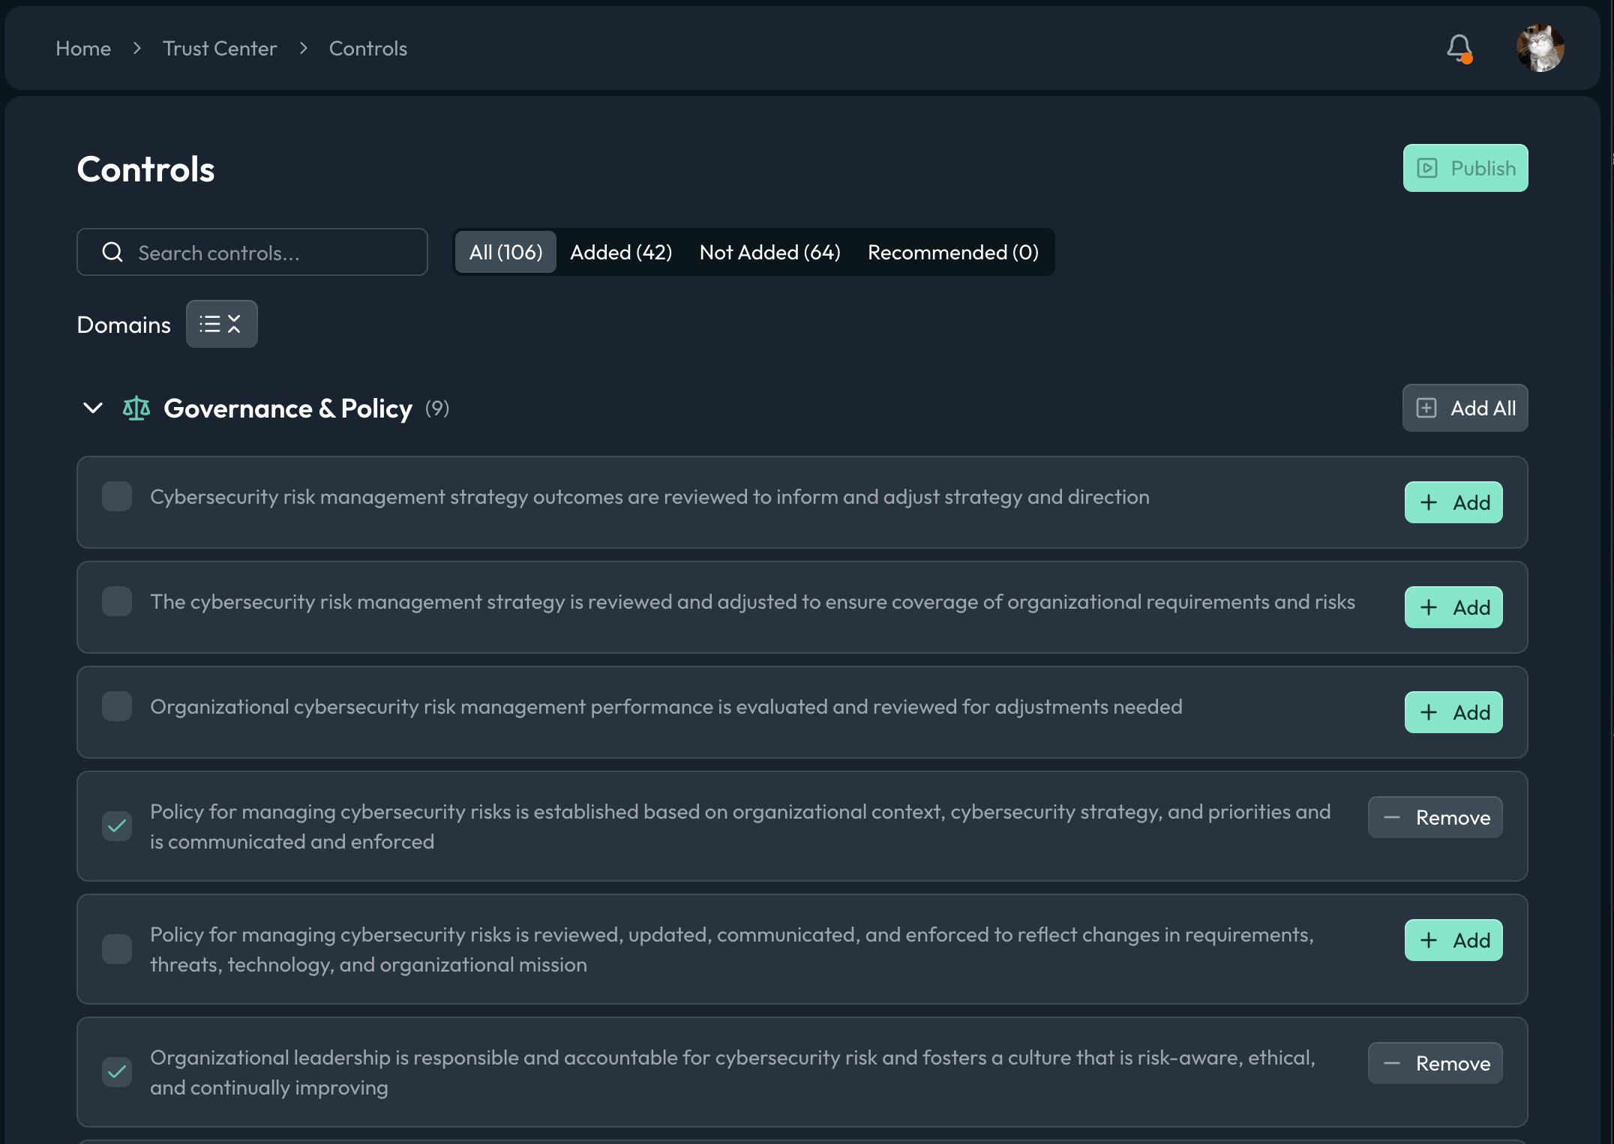Remove the 'Organizational leadership is responsible' control
1614x1144 pixels.
pos(1435,1063)
